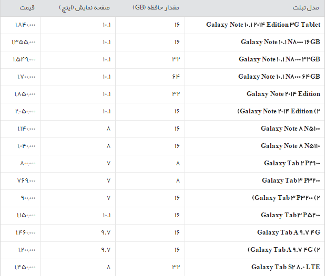
Task: Click storage cell of Galaxy Note 10.1 N8000 64GB
Action: point(176,77)
